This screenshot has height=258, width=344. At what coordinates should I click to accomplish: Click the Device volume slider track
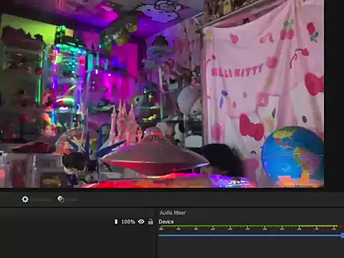(x=252, y=236)
